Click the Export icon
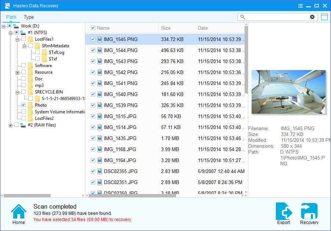Viewport: 331px width, 231px height. click(x=284, y=211)
